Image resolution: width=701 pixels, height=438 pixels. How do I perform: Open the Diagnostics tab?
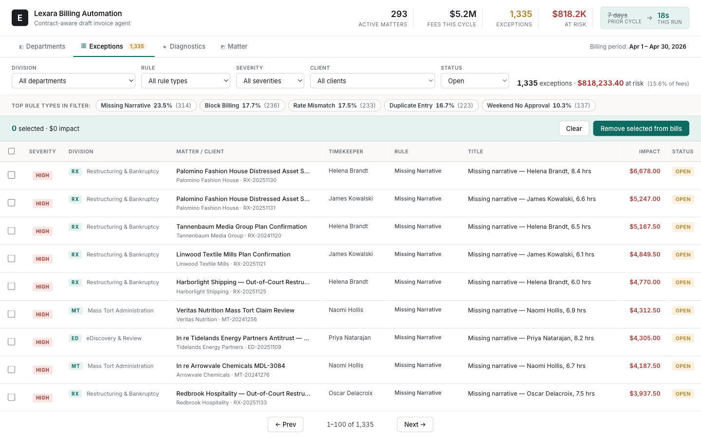(184, 47)
